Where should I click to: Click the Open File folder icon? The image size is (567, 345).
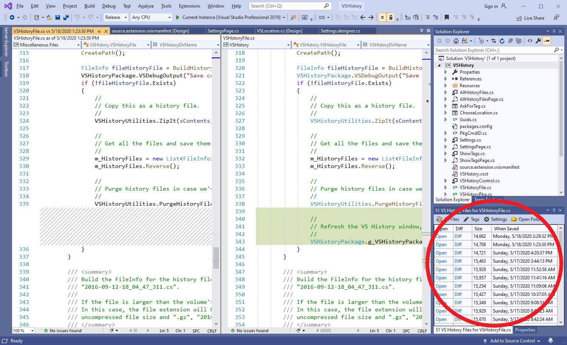coord(49,17)
